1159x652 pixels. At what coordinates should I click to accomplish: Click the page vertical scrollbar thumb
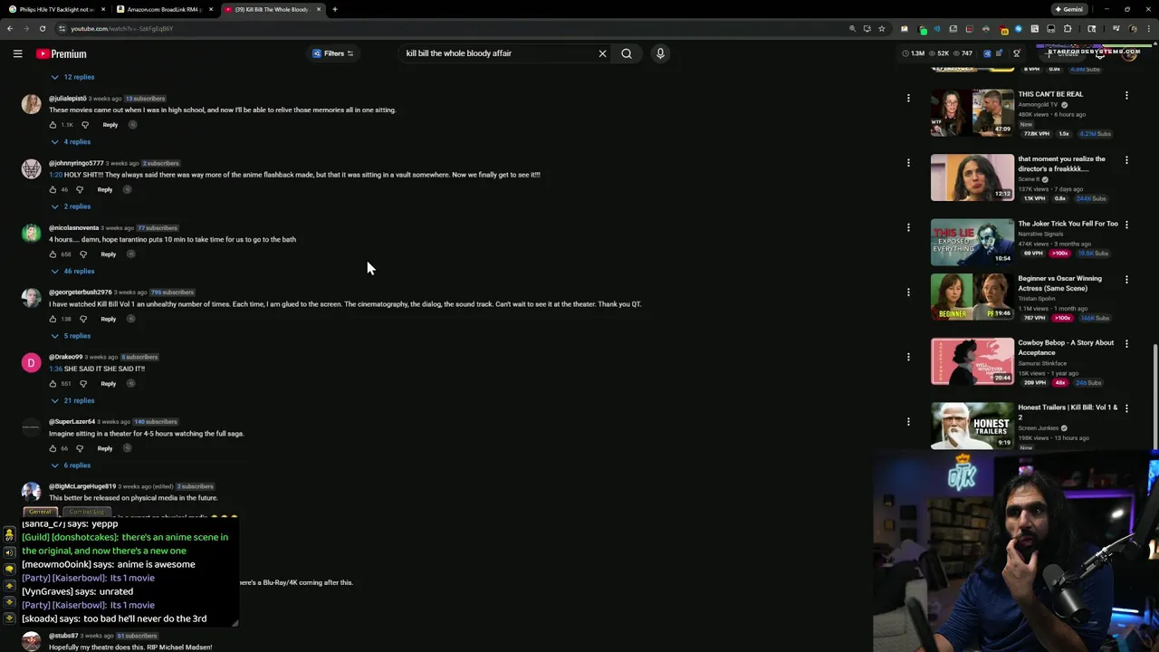click(x=1155, y=397)
